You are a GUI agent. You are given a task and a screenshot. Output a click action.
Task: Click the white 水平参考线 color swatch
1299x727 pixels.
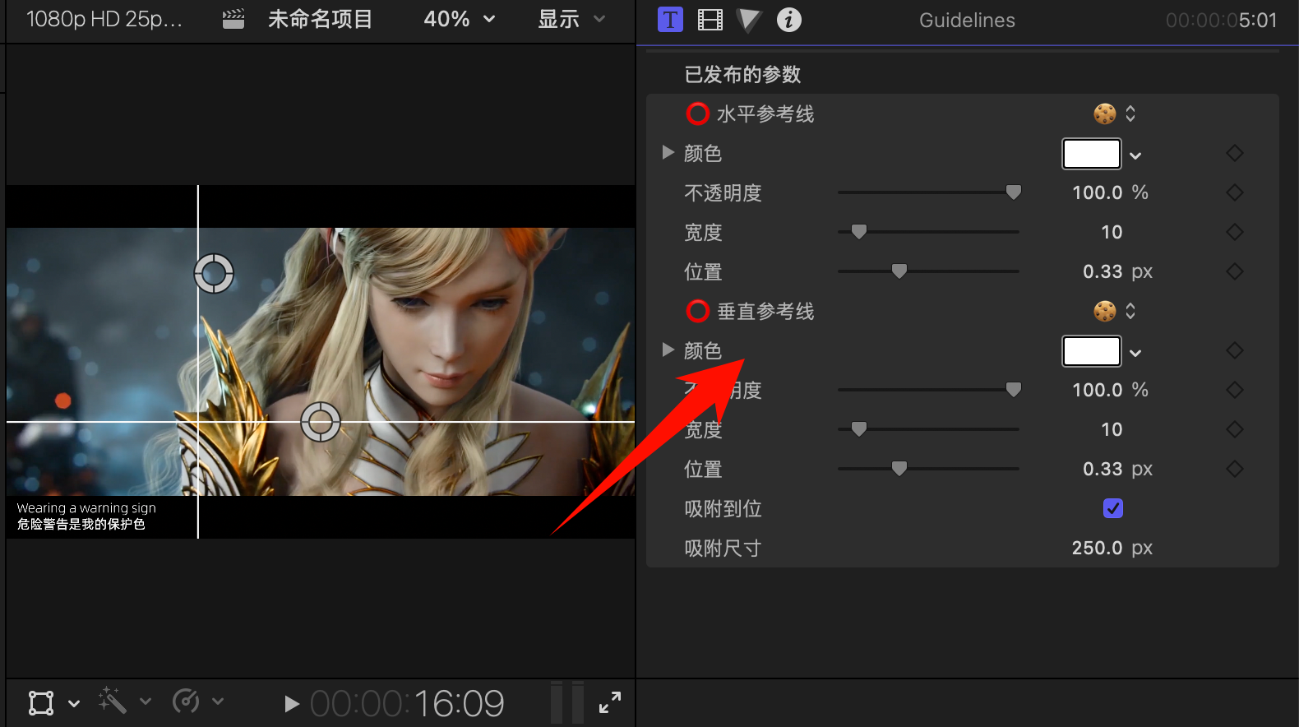tap(1091, 154)
